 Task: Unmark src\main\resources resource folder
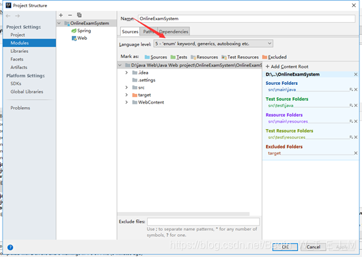pos(355,121)
